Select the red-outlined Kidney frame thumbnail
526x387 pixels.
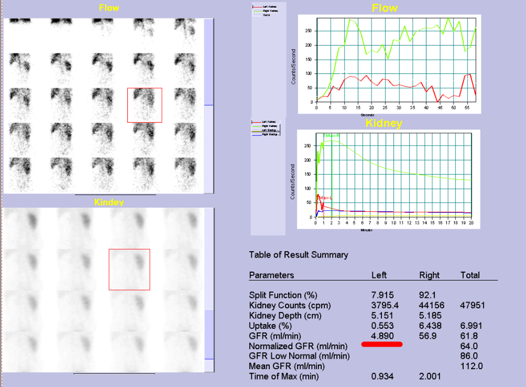pos(129,270)
